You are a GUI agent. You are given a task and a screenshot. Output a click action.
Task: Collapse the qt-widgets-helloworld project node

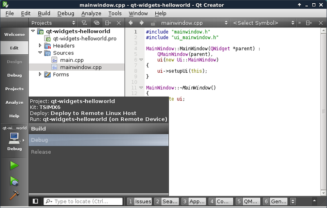tap(33, 31)
